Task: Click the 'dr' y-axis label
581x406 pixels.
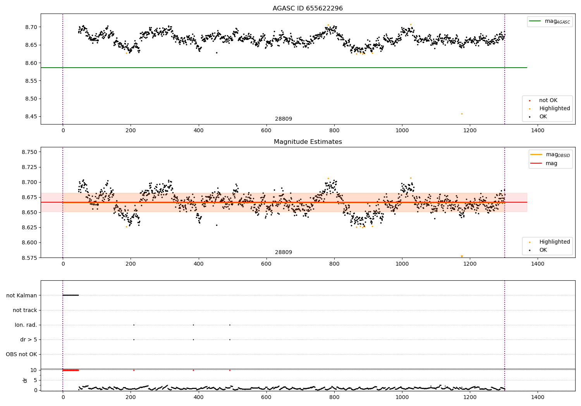Action: (25, 380)
